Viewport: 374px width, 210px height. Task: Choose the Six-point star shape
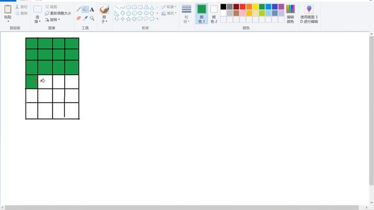[134, 19]
